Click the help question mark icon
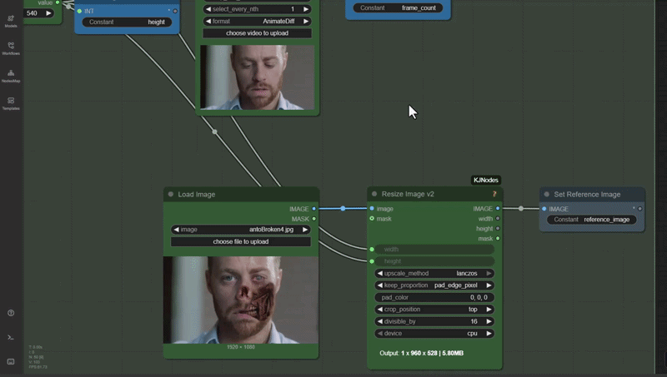 click(11, 313)
